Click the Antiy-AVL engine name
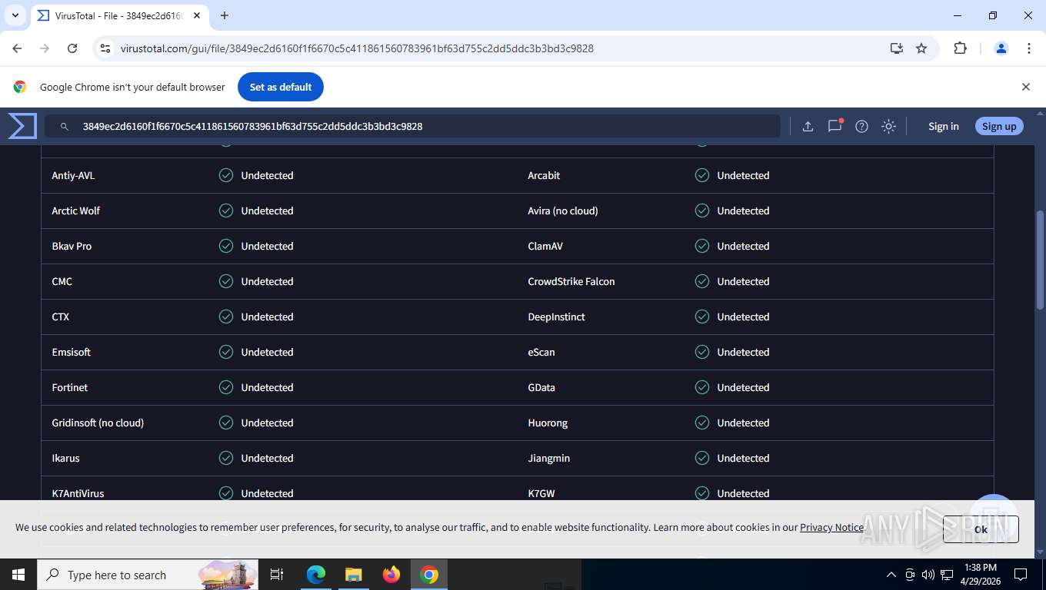 [73, 175]
